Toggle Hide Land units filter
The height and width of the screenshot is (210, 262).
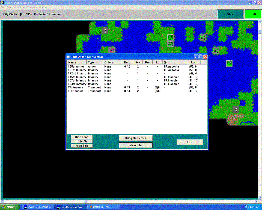[81, 137]
